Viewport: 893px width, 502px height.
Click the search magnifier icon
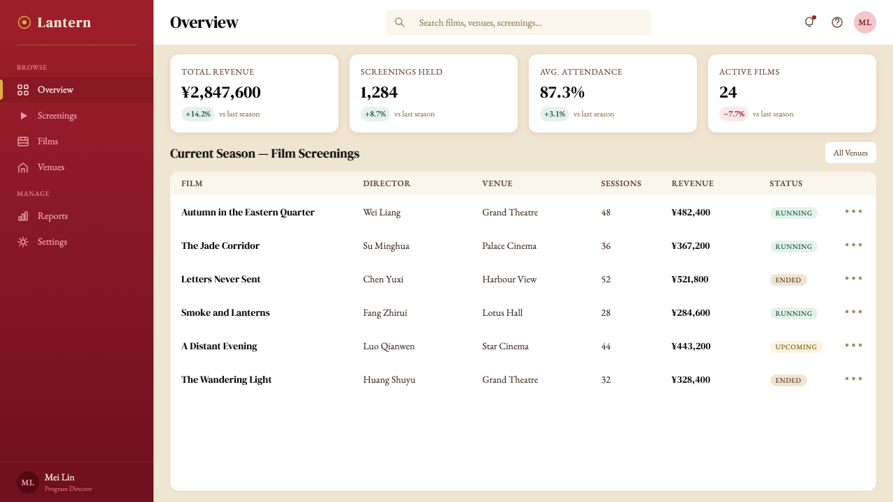400,22
